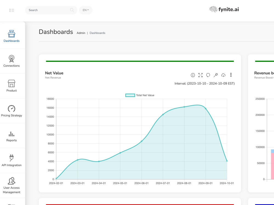The height and width of the screenshot is (205, 274).
Task: Expand Net Value chart to fullscreen
Action: (201, 75)
